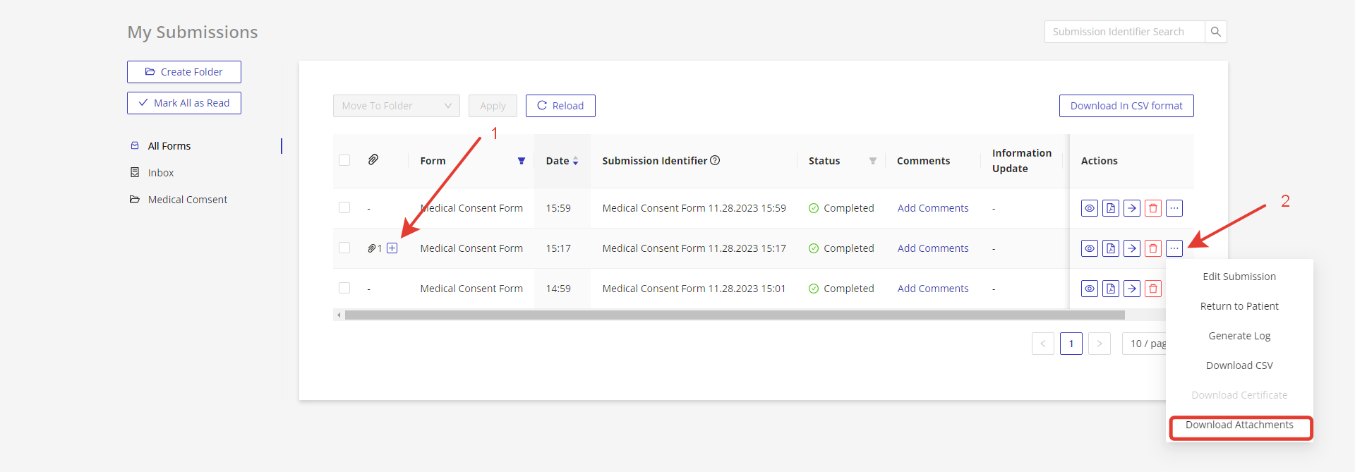Filter the Form column

click(x=522, y=161)
